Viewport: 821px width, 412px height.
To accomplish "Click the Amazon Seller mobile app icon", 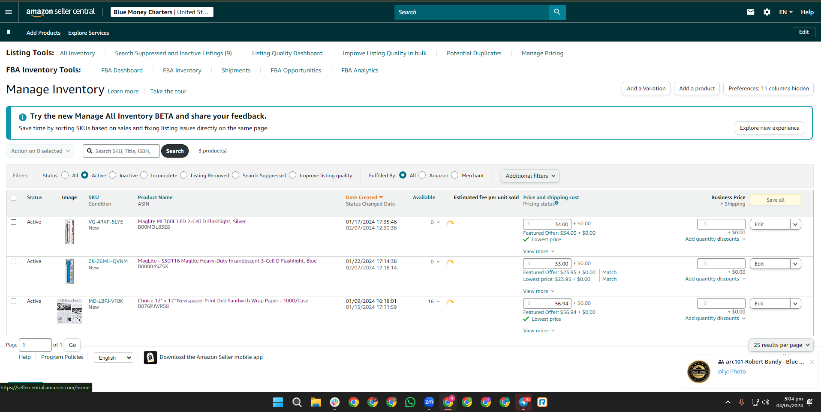I will (150, 357).
